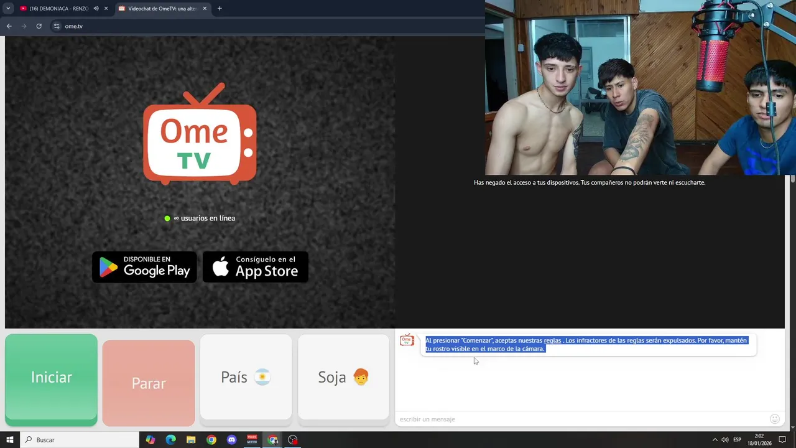Open the Windows Start menu
Screen dimensions: 796x448
9,440
